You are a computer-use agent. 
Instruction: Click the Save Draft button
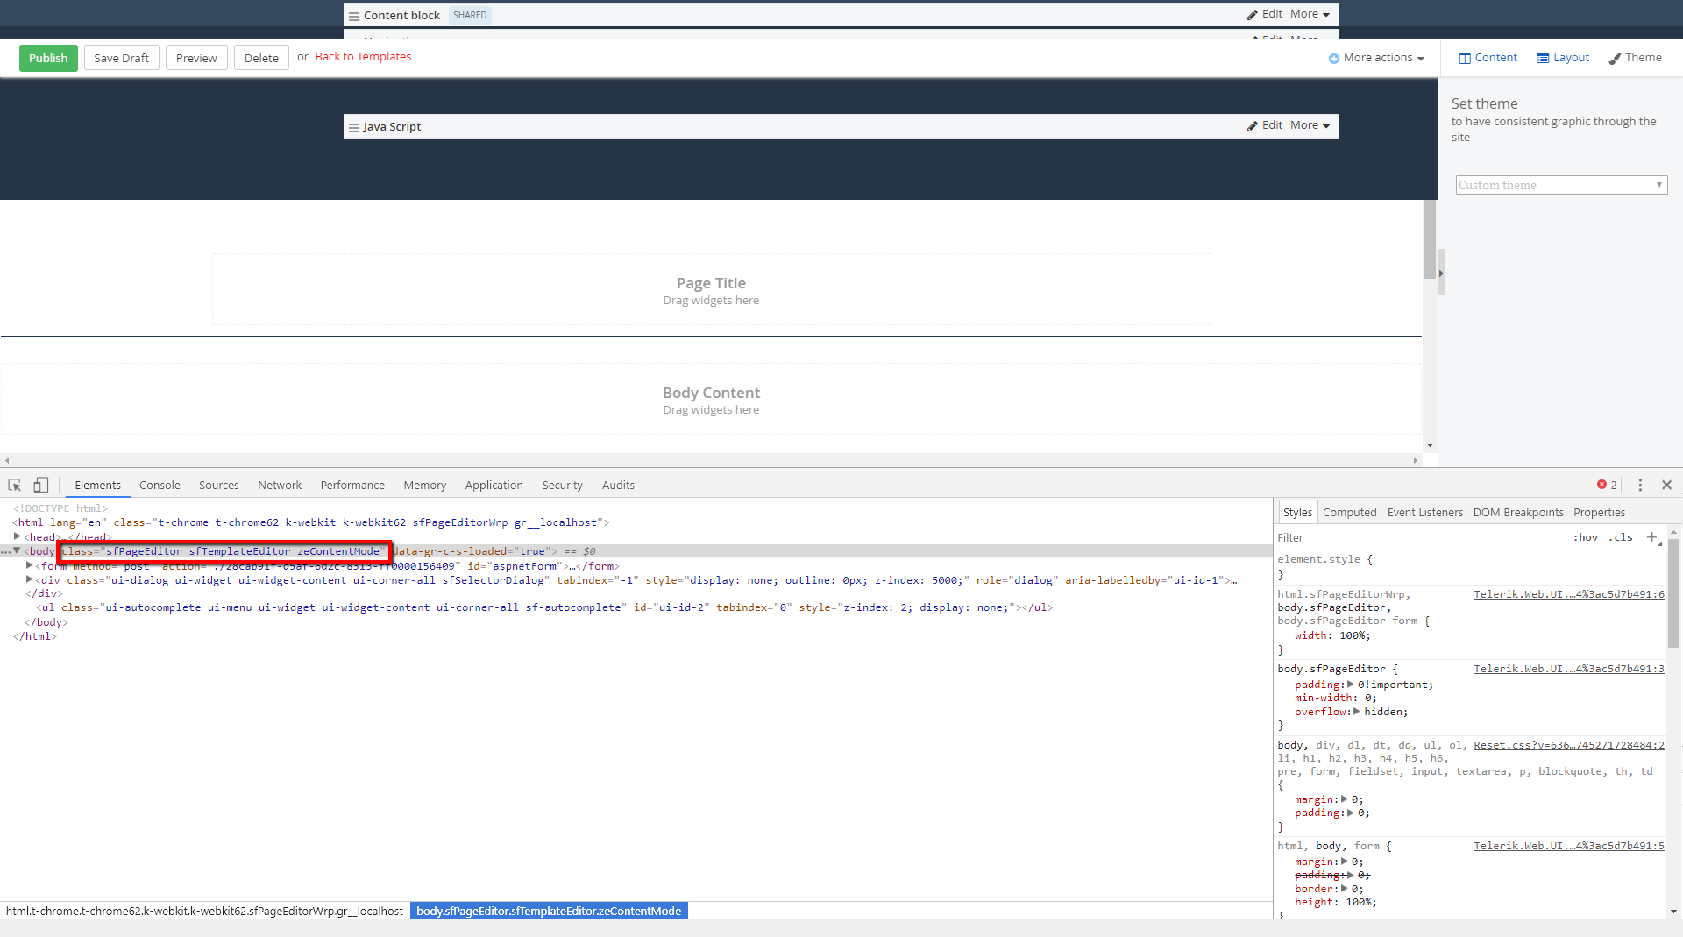click(x=122, y=58)
